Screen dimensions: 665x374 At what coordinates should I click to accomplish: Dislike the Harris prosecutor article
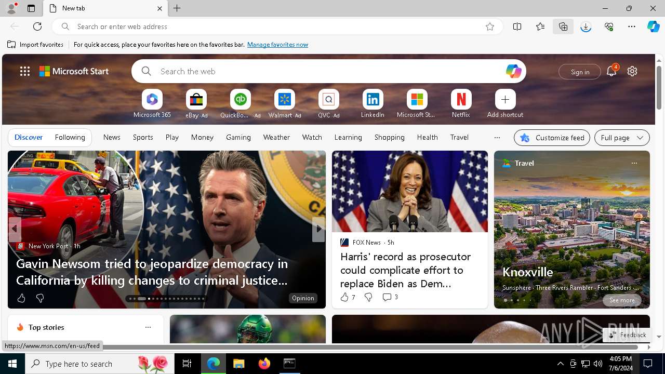(368, 297)
